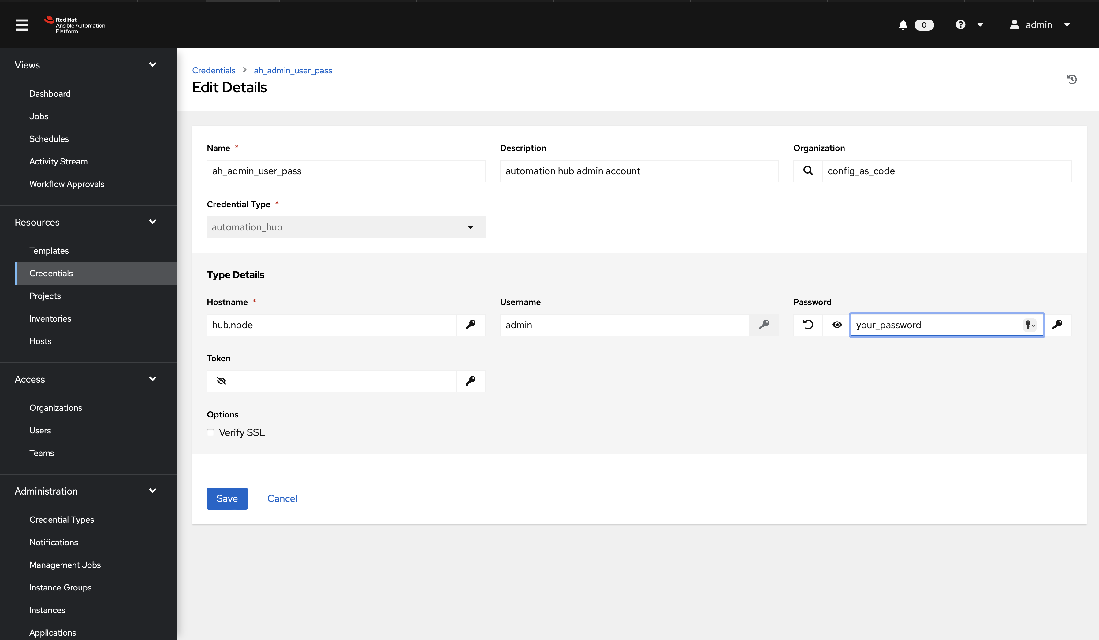The height and width of the screenshot is (640, 1099).
Task: Click the password reveal eye icon
Action: tap(837, 325)
